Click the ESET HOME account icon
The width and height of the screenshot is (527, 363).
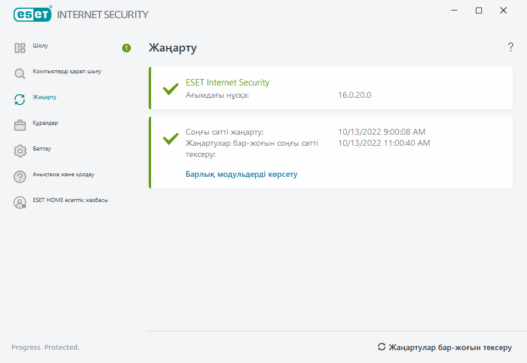pyautogui.click(x=20, y=203)
